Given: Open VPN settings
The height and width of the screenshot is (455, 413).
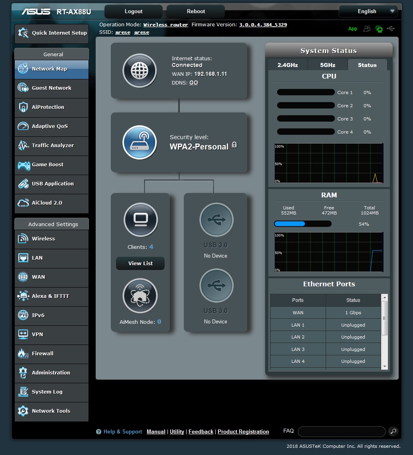Looking at the screenshot, I should pyautogui.click(x=52, y=335).
